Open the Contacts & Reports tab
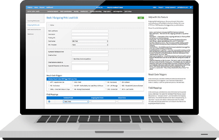Screen dimensions: 219x140 [53, 11]
